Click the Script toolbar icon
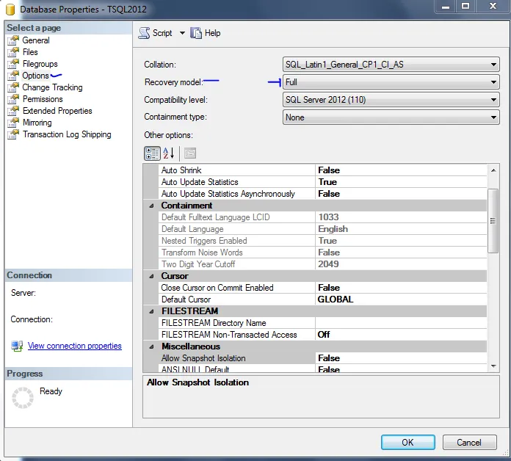The image size is (511, 461). [x=144, y=33]
